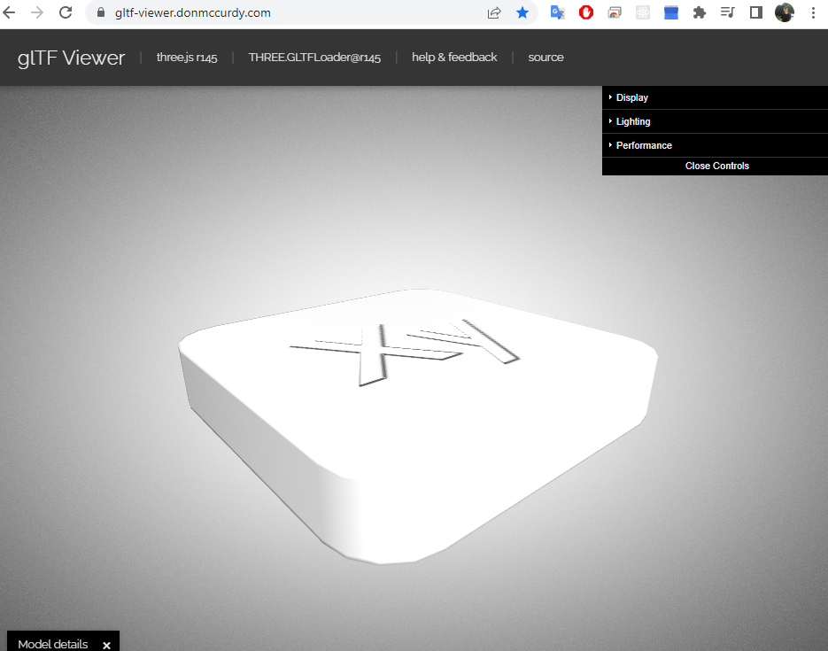This screenshot has width=828, height=651.
Task: Open the Google Translate extension
Action: [557, 13]
